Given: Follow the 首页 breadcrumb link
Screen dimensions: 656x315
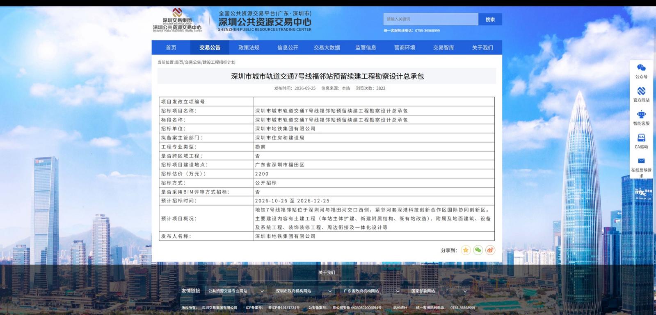Looking at the screenshot, I should click(x=179, y=62).
